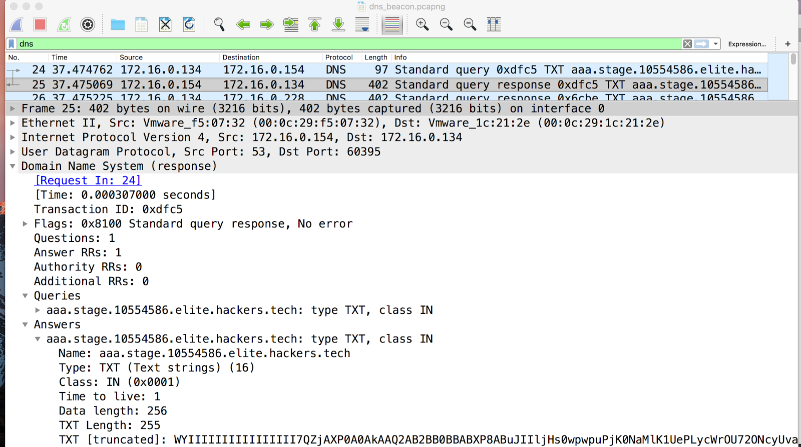Viewport: 801px width, 447px height.
Task: Go back to previous packet arrow
Action: point(243,24)
